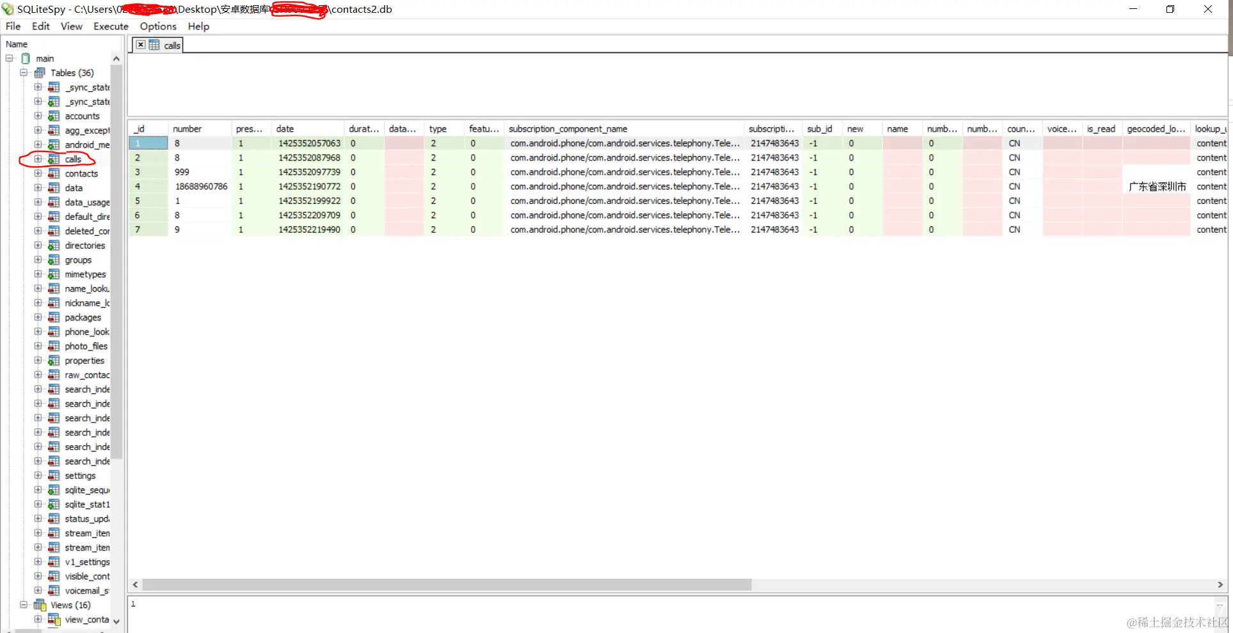
Task: Open the File menu
Action: tap(13, 26)
